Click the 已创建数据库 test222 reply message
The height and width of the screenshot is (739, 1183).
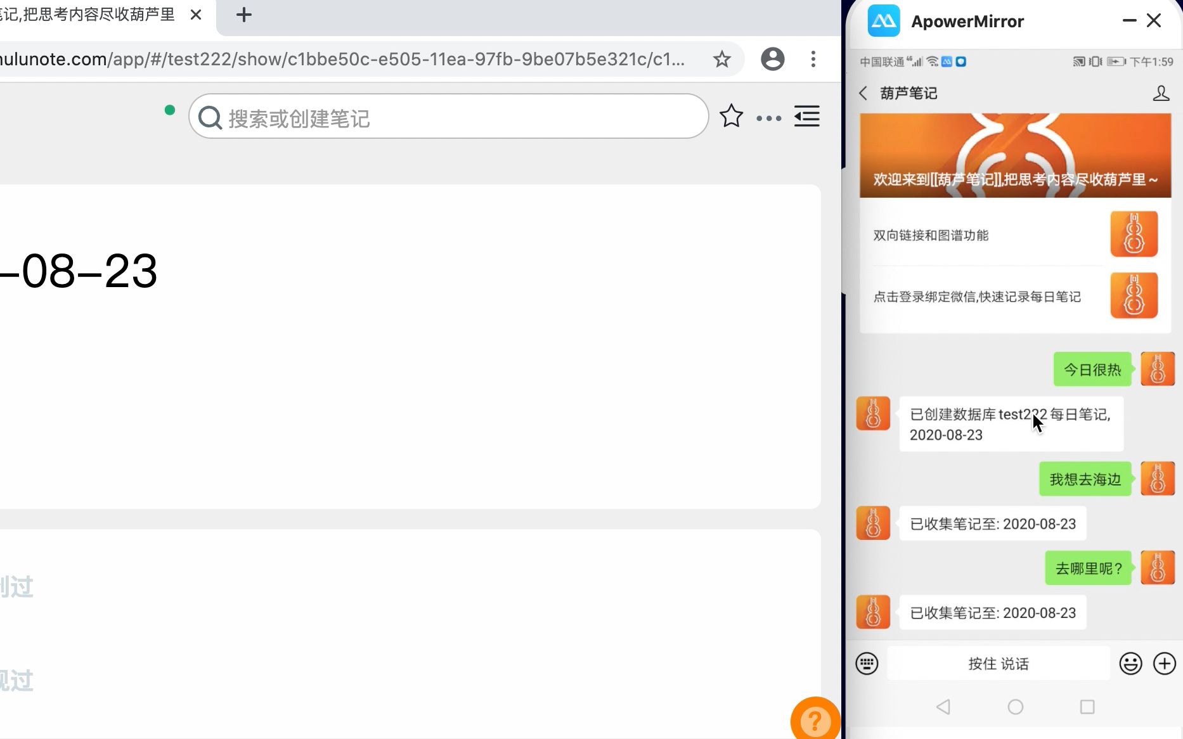(1011, 424)
